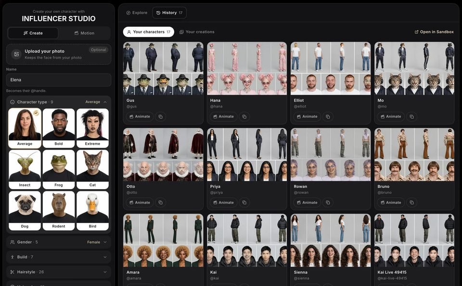Click the copy icon on Otto card
The width and height of the screenshot is (462, 286).
(161, 203)
